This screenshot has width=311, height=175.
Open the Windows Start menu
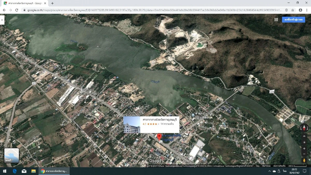(x=5, y=171)
